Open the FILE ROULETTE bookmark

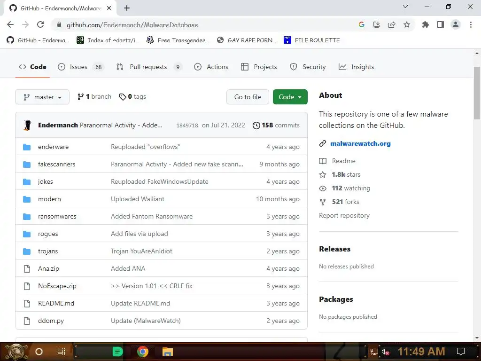tap(312, 40)
